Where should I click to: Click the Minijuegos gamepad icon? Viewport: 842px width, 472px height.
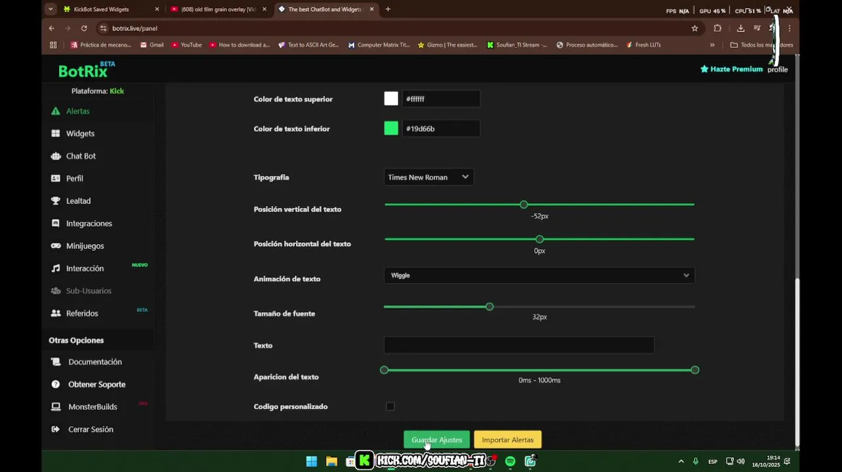pyautogui.click(x=56, y=246)
